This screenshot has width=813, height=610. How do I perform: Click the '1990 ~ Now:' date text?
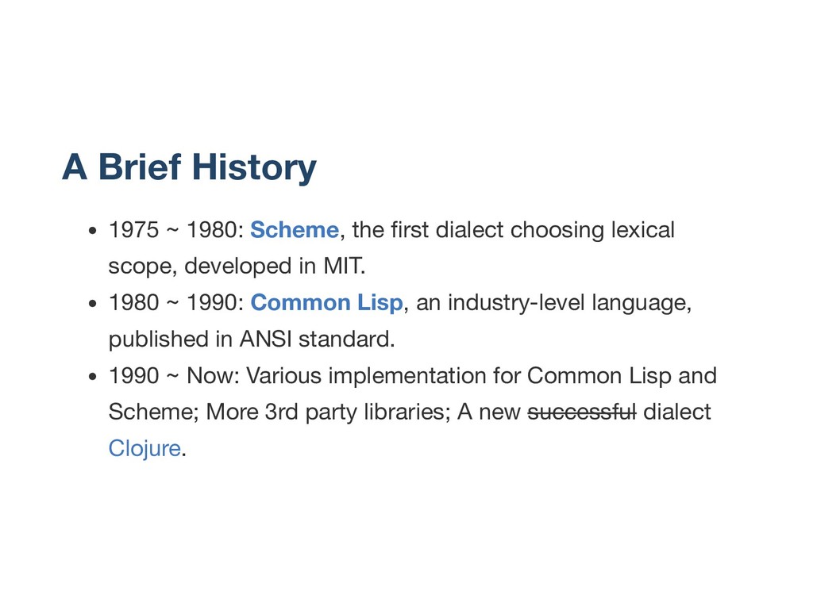click(175, 376)
